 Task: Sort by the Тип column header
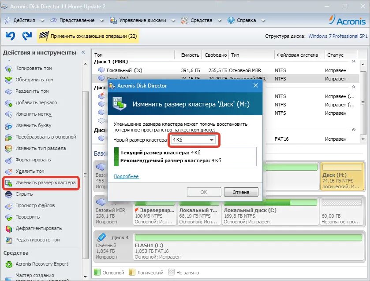coord(251,55)
